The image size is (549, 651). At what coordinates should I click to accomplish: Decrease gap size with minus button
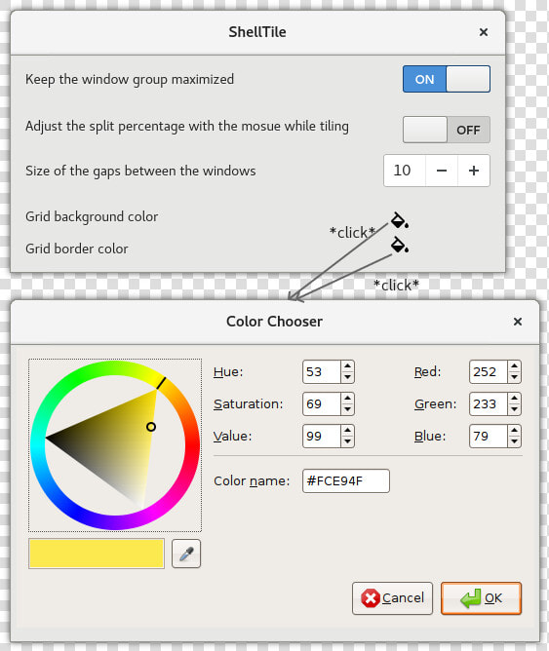(x=442, y=171)
